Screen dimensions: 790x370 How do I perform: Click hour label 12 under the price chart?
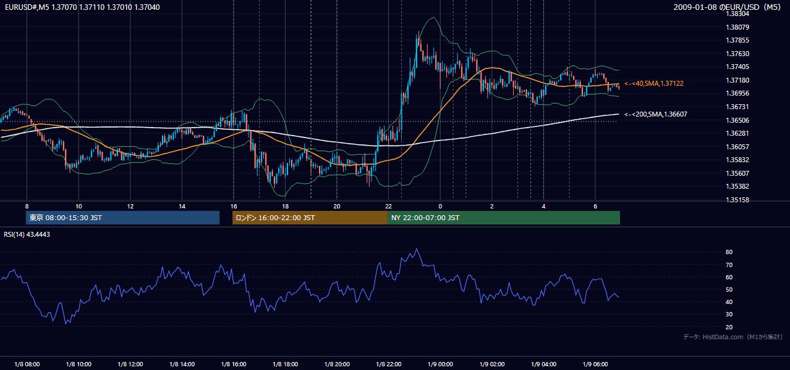pos(130,206)
